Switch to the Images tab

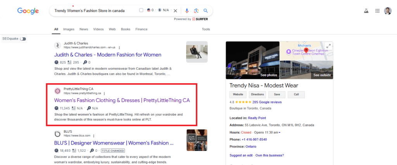(69, 29)
